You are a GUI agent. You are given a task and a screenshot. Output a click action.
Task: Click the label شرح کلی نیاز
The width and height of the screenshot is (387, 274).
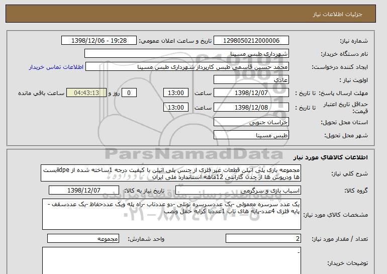[349, 173]
